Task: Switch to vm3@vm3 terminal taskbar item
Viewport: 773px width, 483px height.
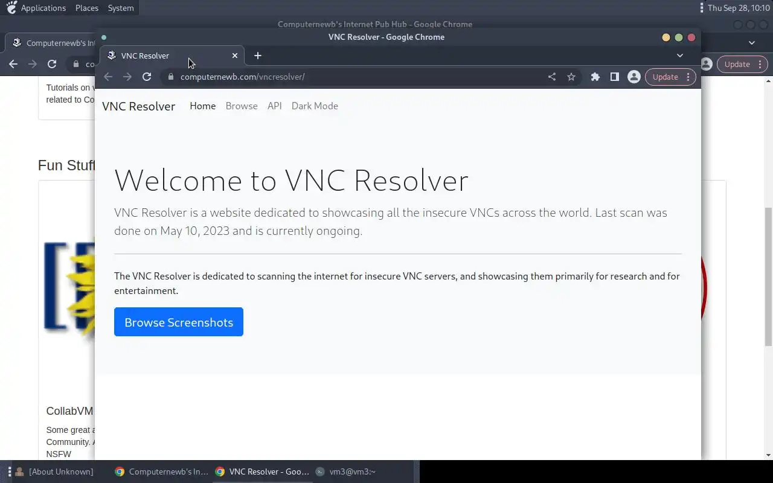Action: click(x=346, y=472)
